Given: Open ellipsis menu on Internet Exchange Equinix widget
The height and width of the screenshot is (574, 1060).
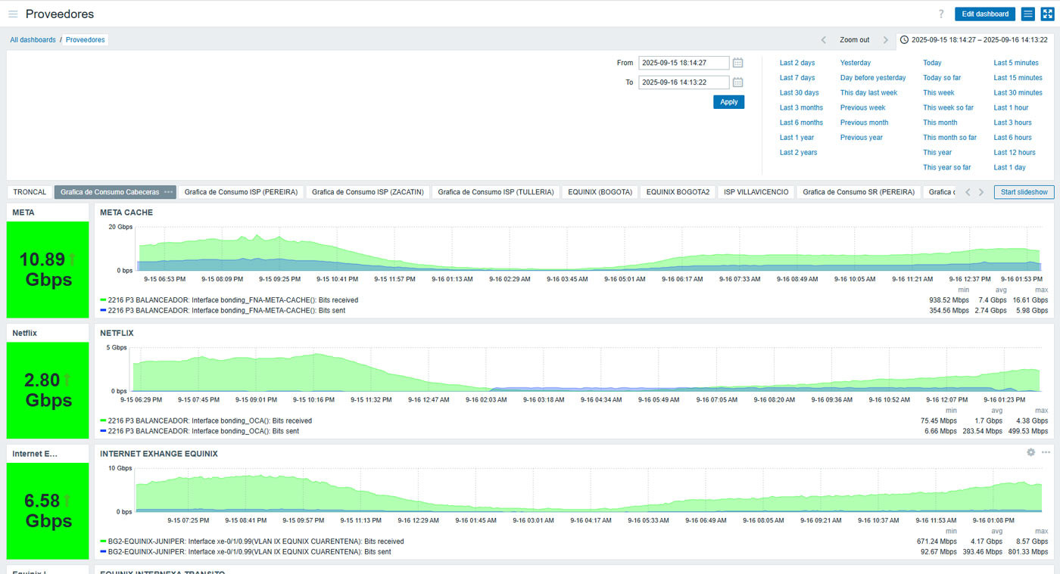Looking at the screenshot, I should [x=1046, y=452].
